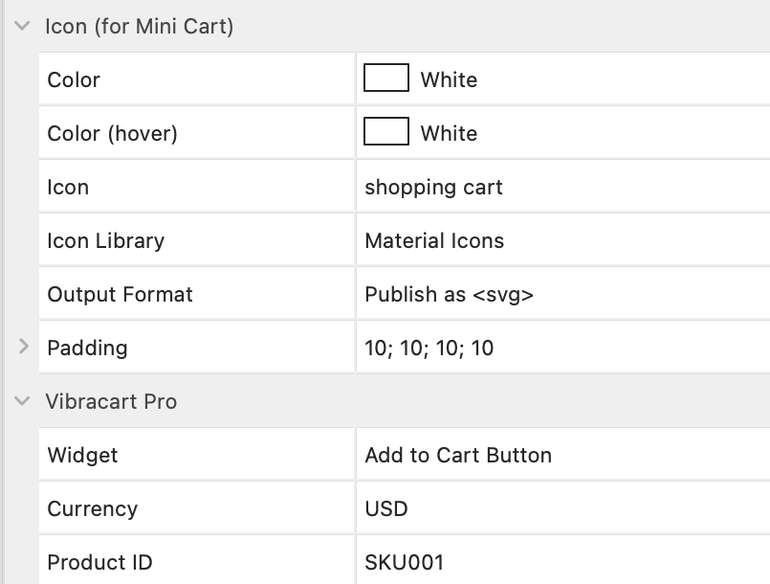This screenshot has width=770, height=584.
Task: Click the Vibracart Pro section title
Action: point(111,401)
